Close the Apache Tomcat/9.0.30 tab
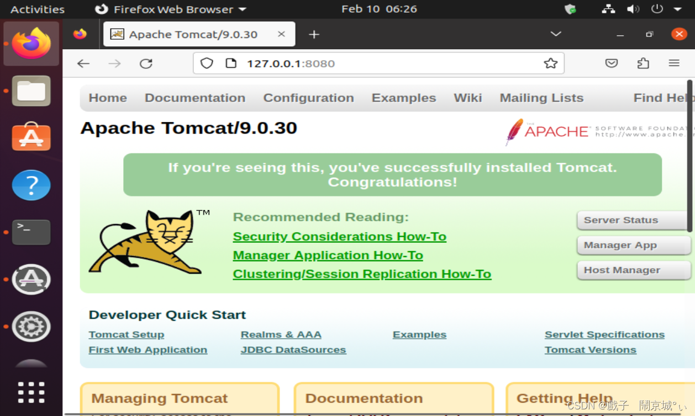 [281, 34]
